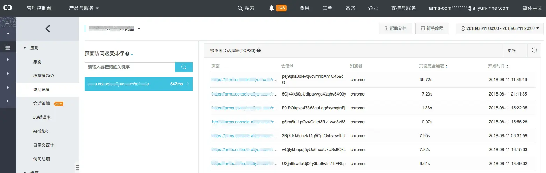
Task: Toggle the hamburger menu on left rail
Action: click(8, 22)
